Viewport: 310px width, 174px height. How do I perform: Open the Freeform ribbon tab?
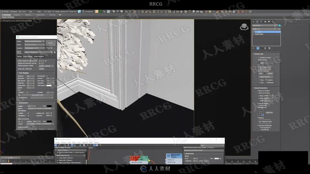pos(17,15)
